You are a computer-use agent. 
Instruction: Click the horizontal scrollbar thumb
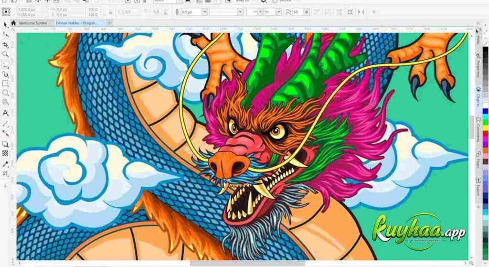[247, 264]
